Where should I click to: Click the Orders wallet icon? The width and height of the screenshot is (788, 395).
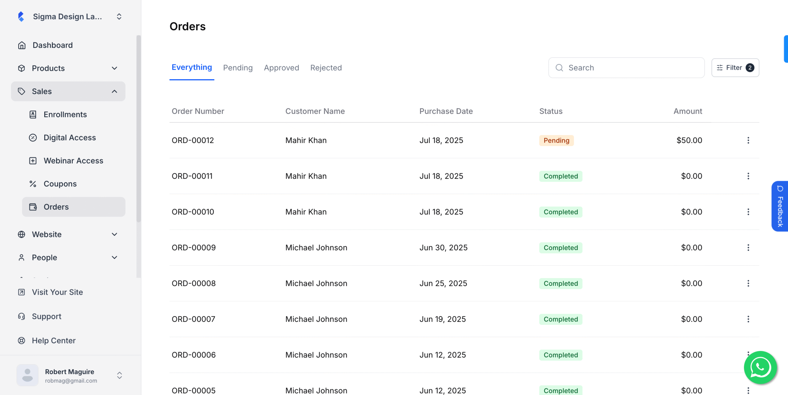click(x=33, y=207)
